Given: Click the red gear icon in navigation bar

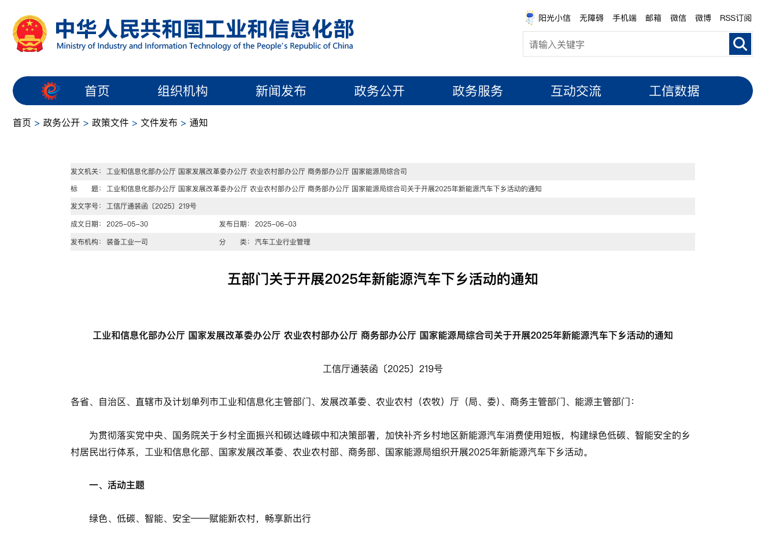Looking at the screenshot, I should pyautogui.click(x=51, y=91).
